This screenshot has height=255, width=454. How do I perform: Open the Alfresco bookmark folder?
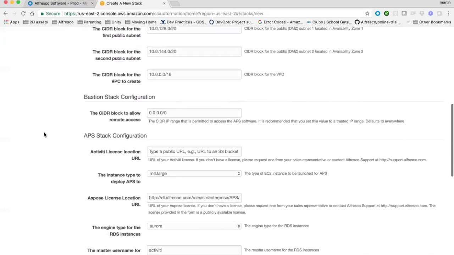click(63, 22)
